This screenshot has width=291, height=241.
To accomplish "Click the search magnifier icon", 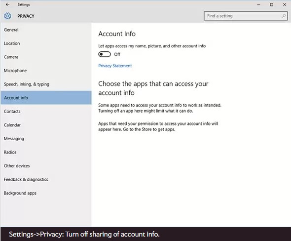I will click(284, 16).
